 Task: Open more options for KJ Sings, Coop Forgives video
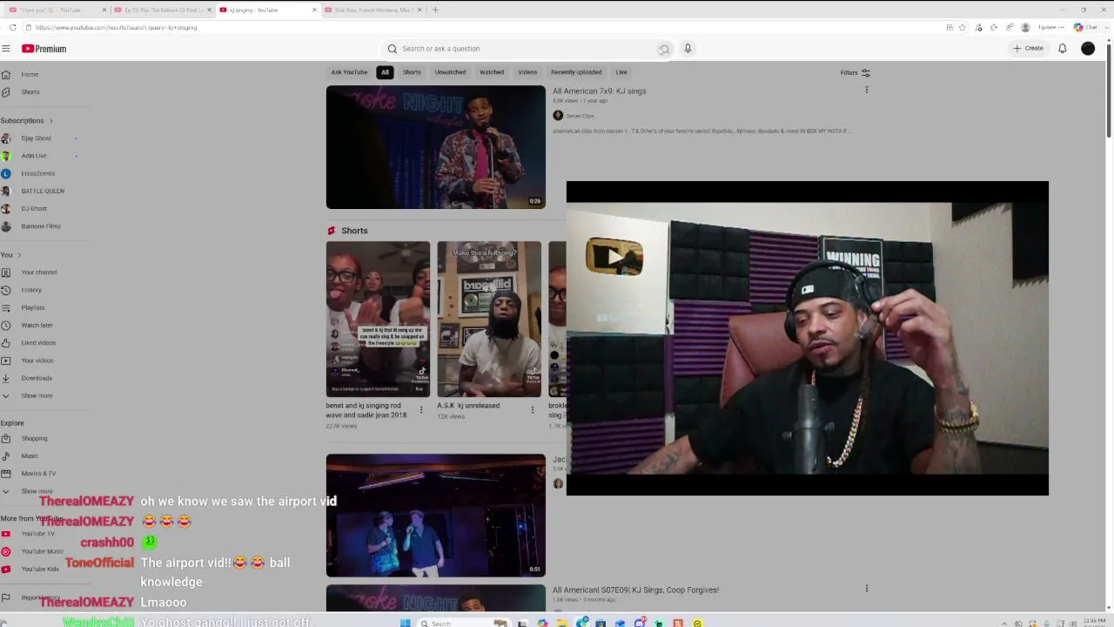click(x=866, y=589)
